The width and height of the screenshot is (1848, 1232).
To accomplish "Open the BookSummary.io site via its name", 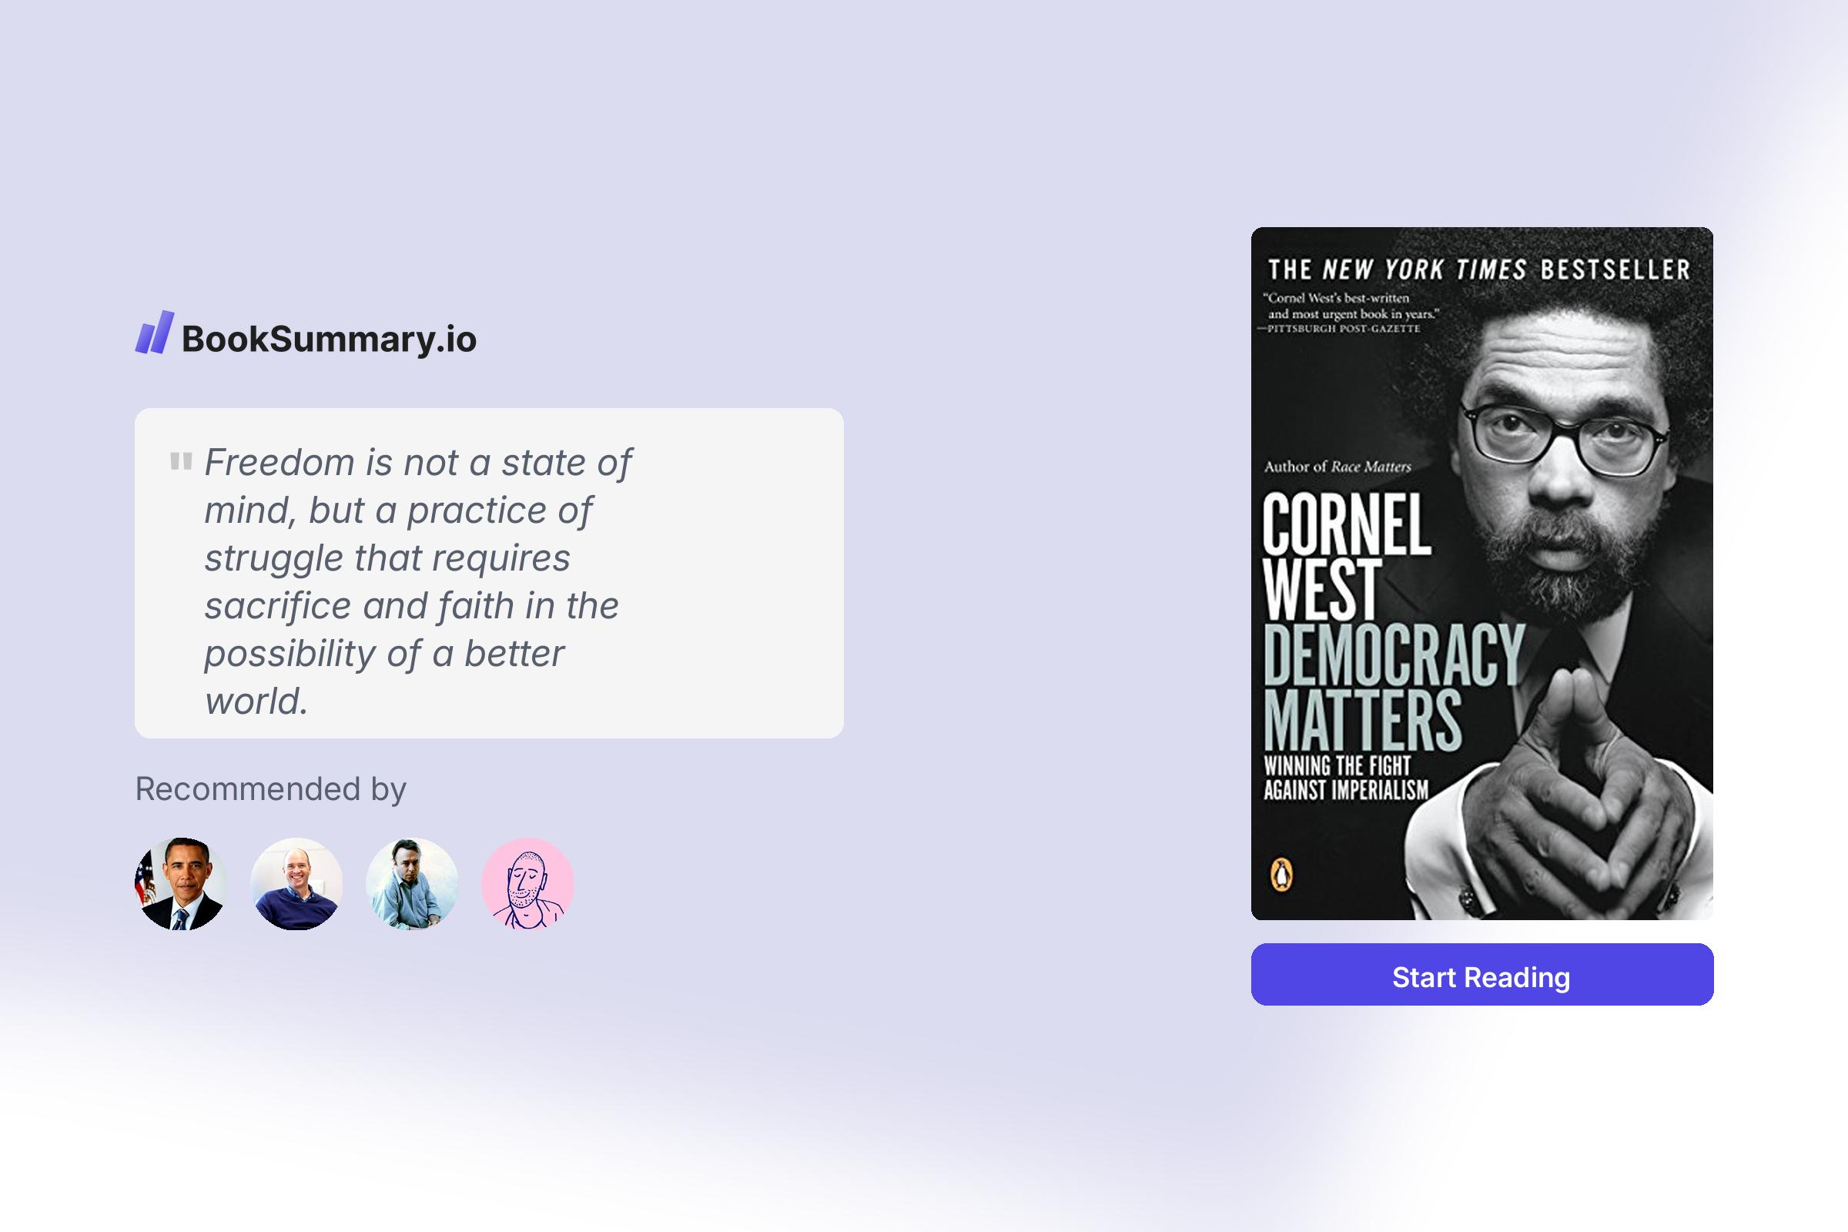I will click(328, 341).
